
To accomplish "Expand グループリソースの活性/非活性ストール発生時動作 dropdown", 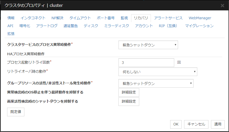I will 156,83.
